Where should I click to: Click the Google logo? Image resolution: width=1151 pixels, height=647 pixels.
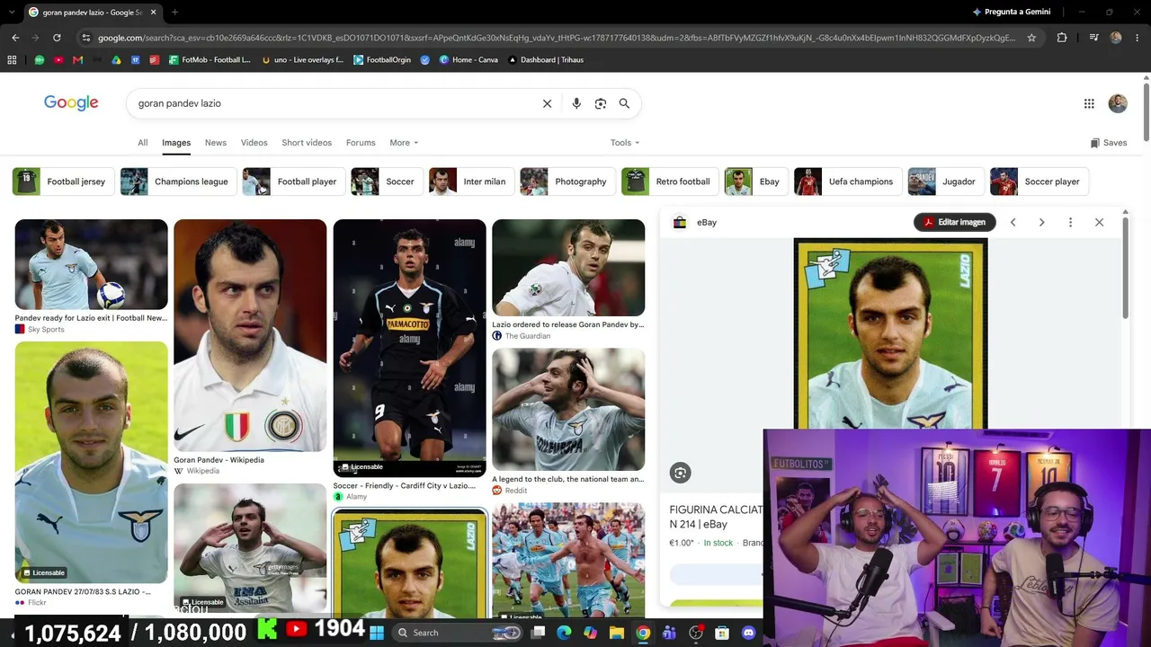[71, 102]
